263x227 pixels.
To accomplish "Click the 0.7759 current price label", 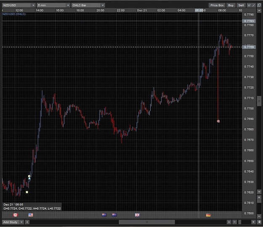I will (249, 47).
